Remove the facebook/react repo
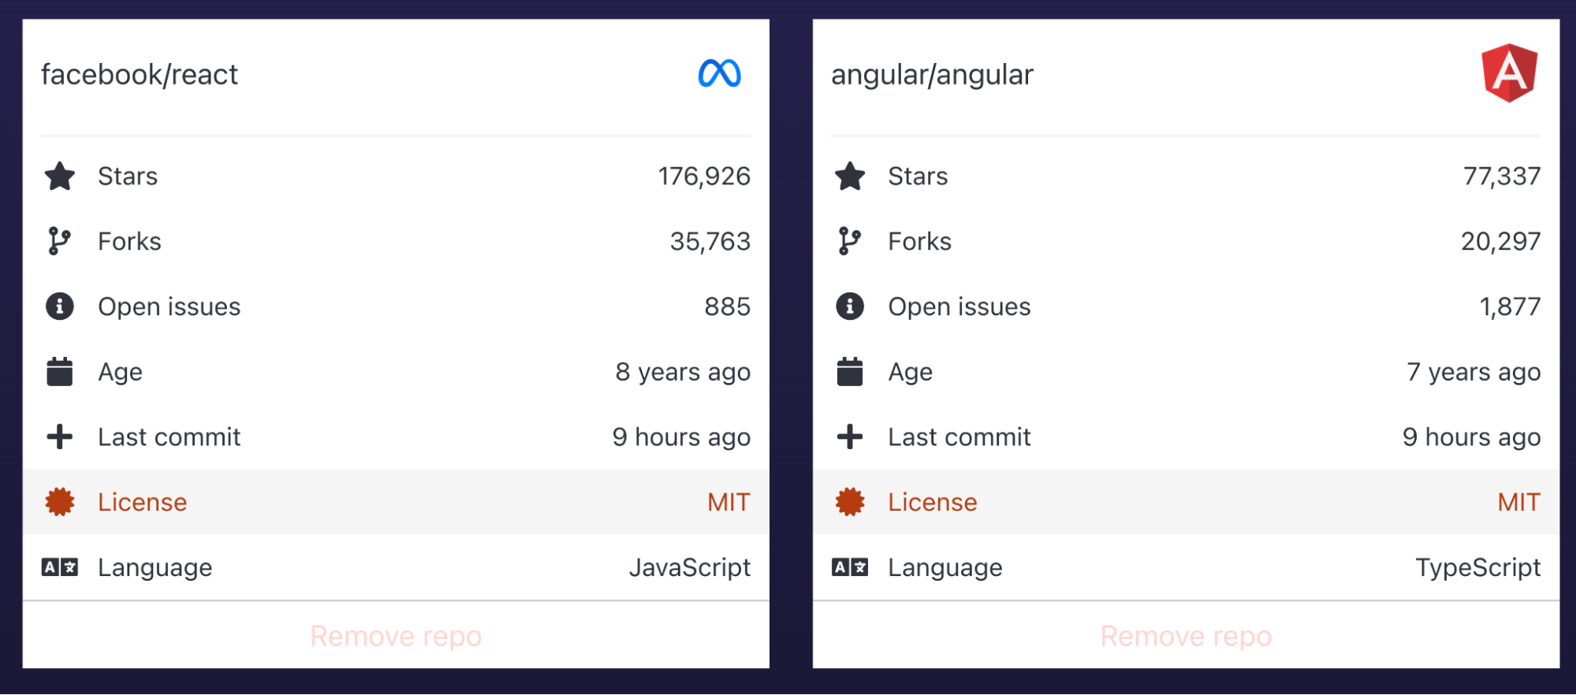1576x695 pixels. click(x=396, y=636)
